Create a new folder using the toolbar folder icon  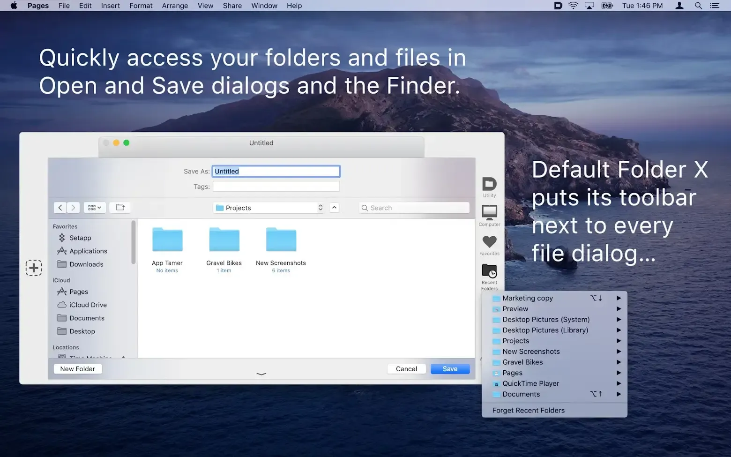point(120,207)
